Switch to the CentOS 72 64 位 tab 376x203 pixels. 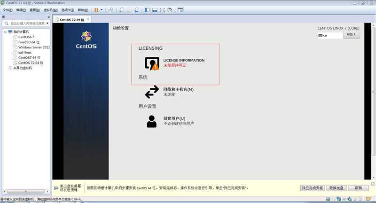72,20
